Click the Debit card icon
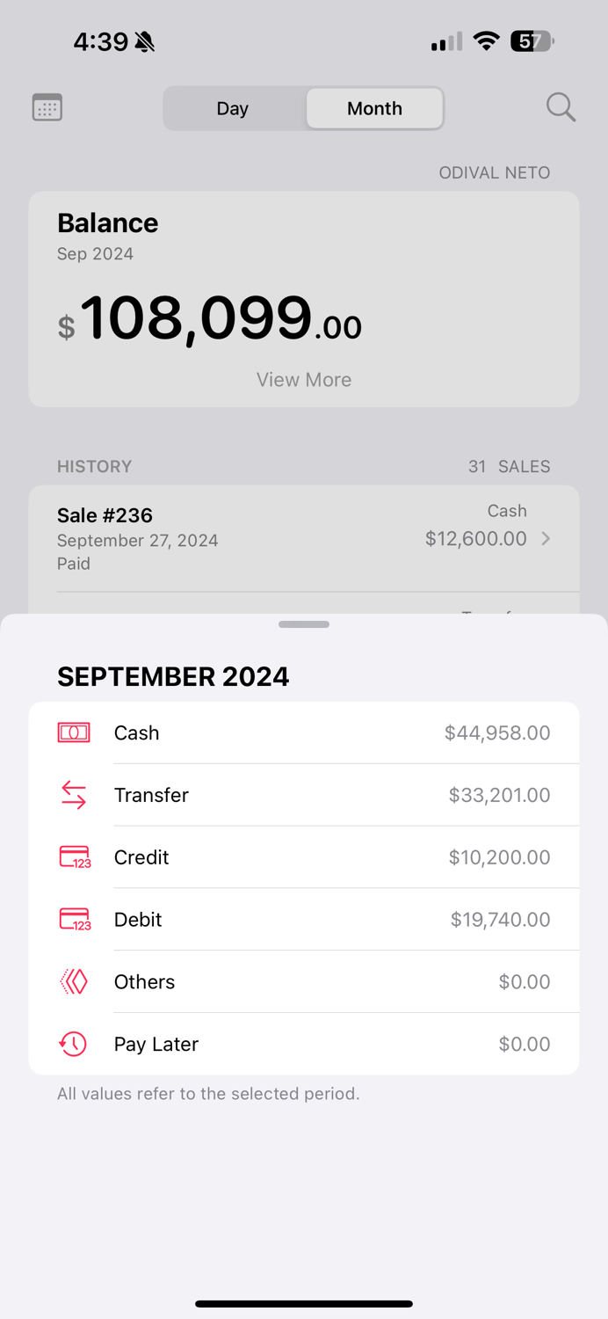This screenshot has width=608, height=1319. 74,919
